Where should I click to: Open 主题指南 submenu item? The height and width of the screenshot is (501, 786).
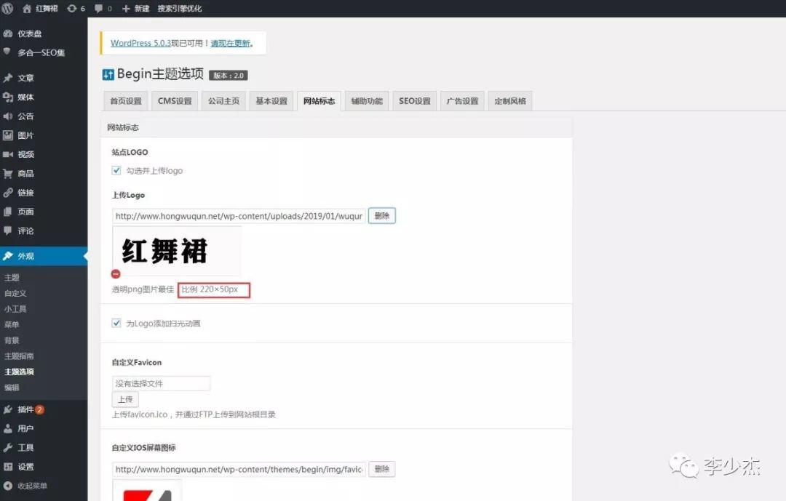point(19,356)
